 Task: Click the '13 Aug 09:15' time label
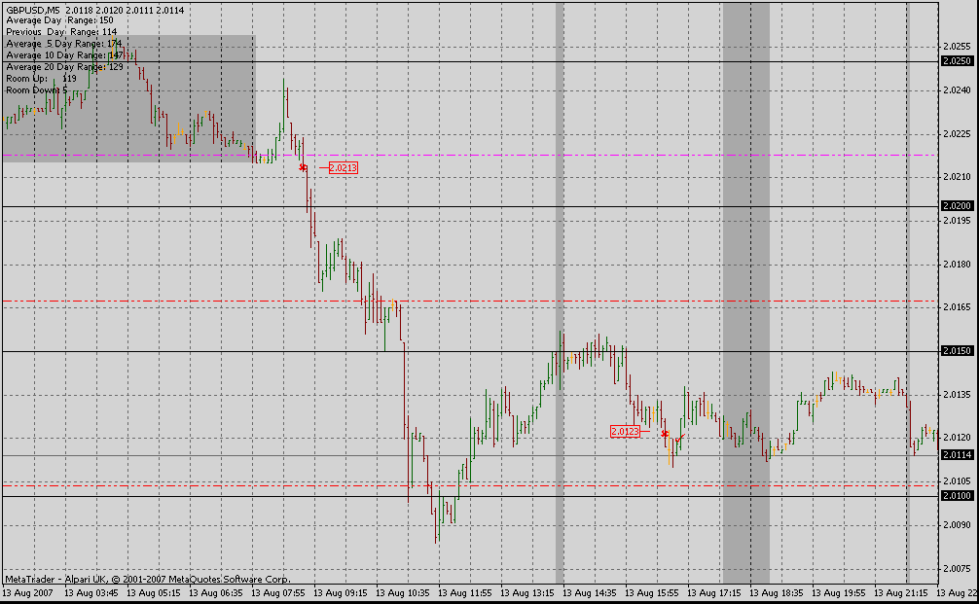click(x=341, y=592)
